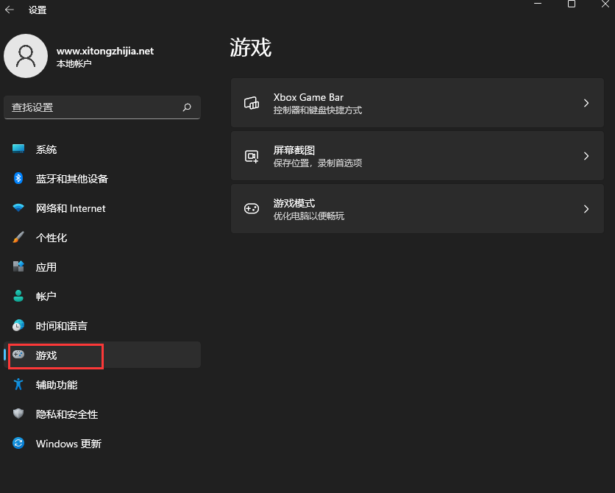Click the Windows Update sync icon

pyautogui.click(x=18, y=443)
